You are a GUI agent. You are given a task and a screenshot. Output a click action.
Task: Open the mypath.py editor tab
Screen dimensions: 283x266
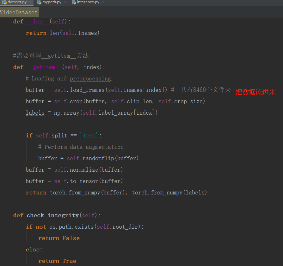[x=52, y=2]
